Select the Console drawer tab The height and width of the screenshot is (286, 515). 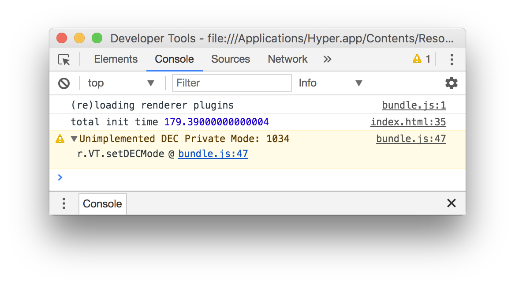point(102,204)
